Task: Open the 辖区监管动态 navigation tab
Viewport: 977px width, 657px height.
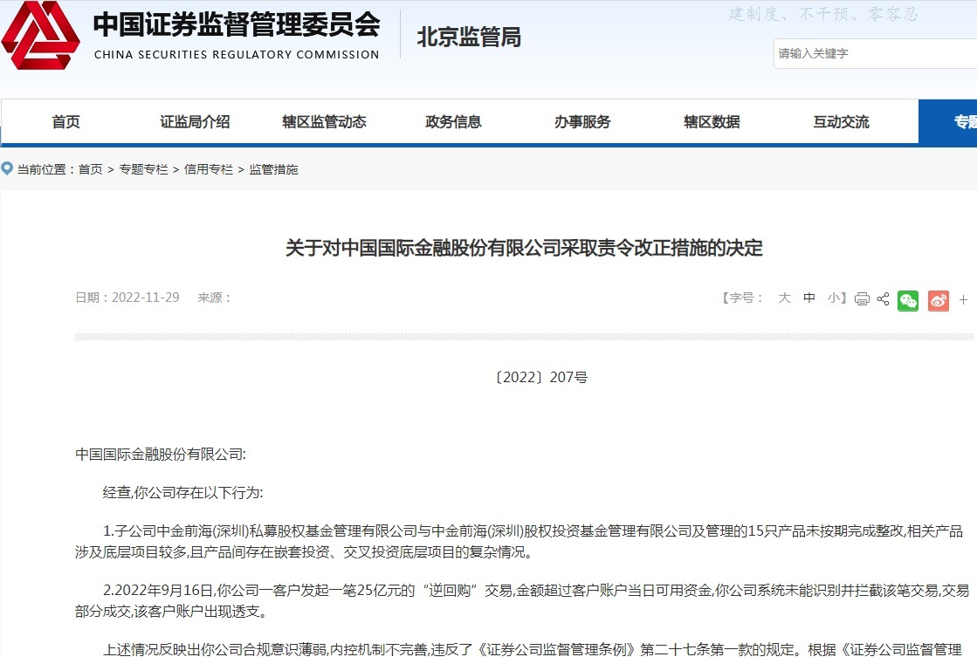Action: 324,122
